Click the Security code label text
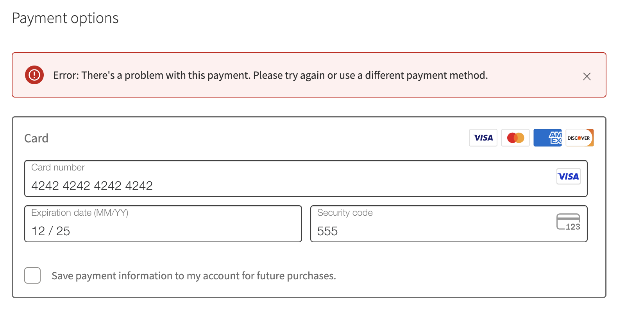 (x=345, y=213)
